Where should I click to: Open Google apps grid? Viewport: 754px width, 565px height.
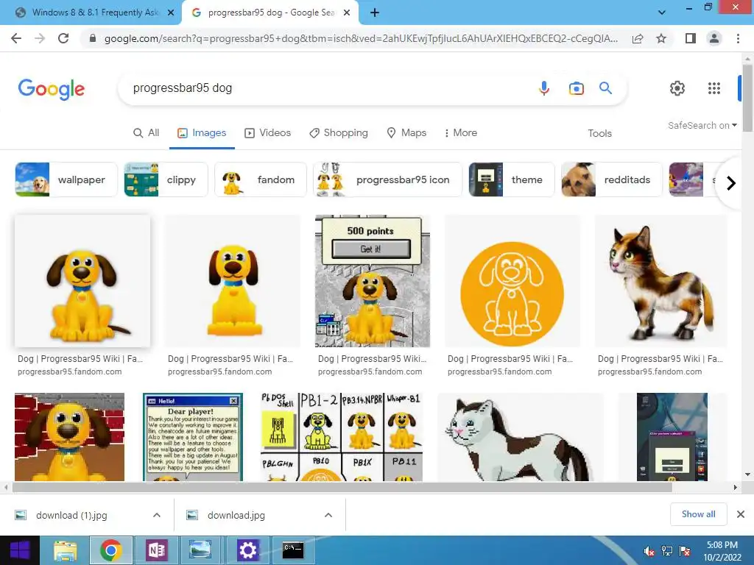tap(714, 88)
